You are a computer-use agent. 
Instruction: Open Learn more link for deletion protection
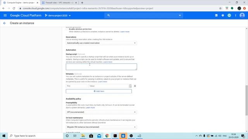click(125, 32)
